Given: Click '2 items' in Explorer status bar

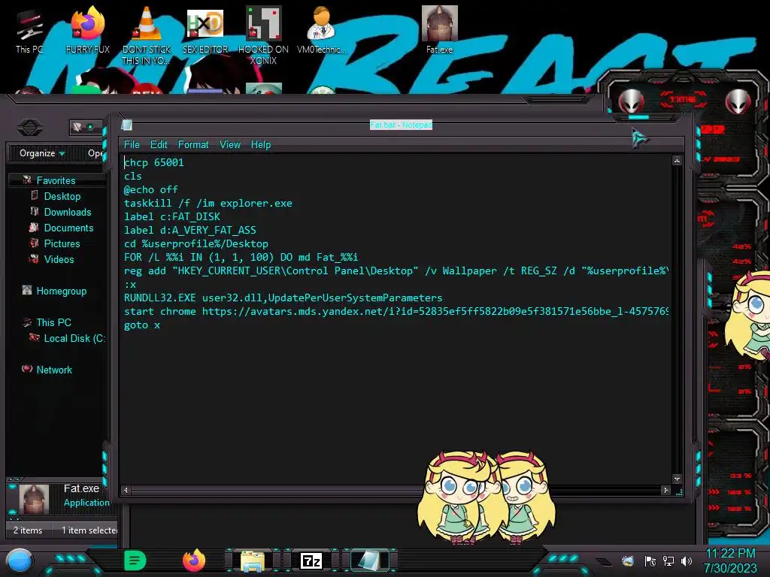Looking at the screenshot, I should tap(28, 530).
